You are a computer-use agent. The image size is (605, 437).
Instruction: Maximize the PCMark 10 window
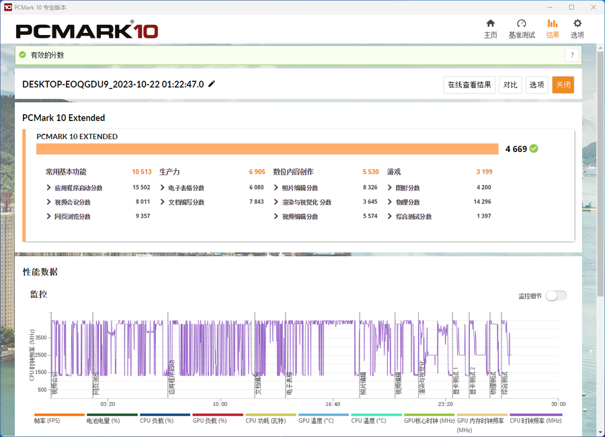click(x=571, y=7)
